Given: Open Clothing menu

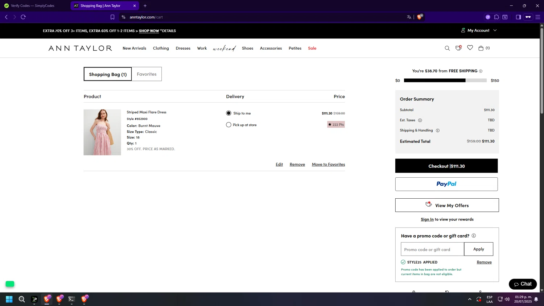Looking at the screenshot, I should point(161,48).
